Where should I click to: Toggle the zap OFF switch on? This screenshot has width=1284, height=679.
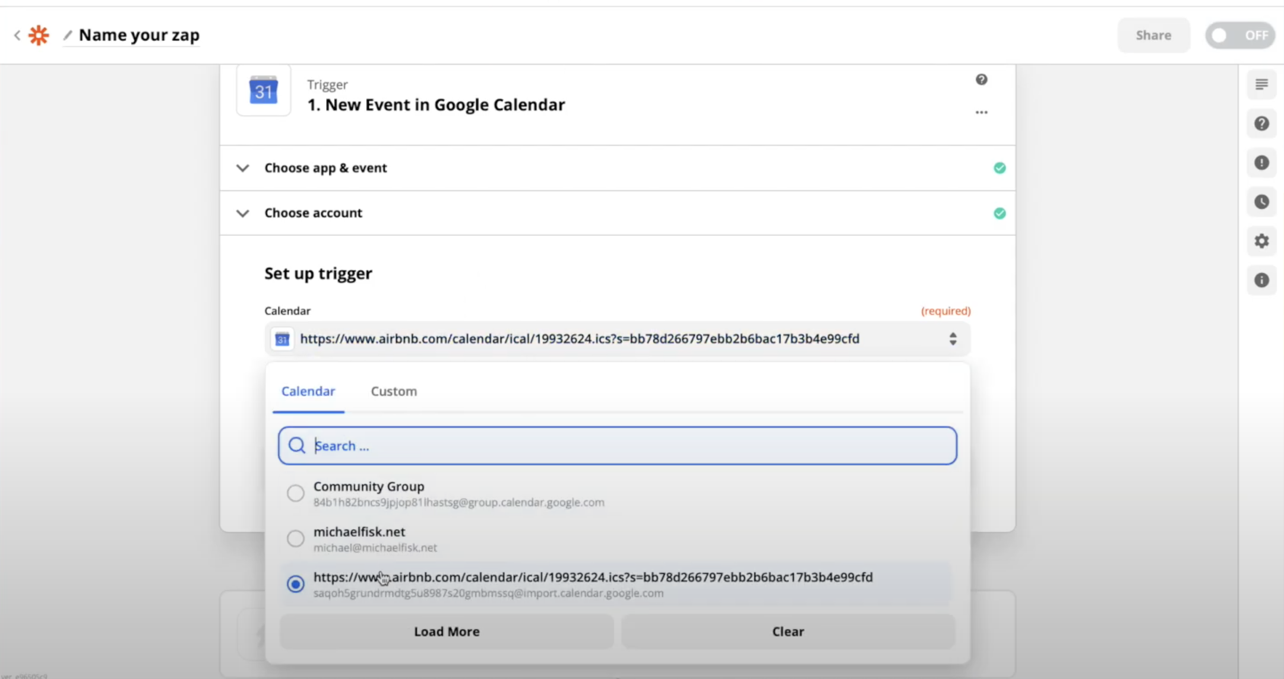(x=1239, y=36)
